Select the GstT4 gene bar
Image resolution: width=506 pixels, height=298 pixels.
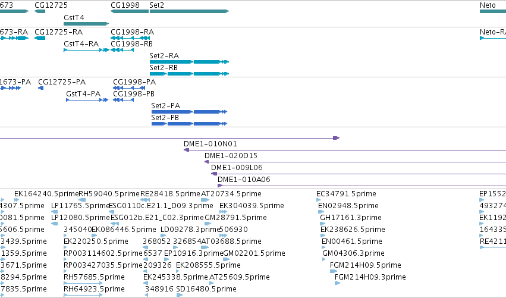(x=86, y=24)
